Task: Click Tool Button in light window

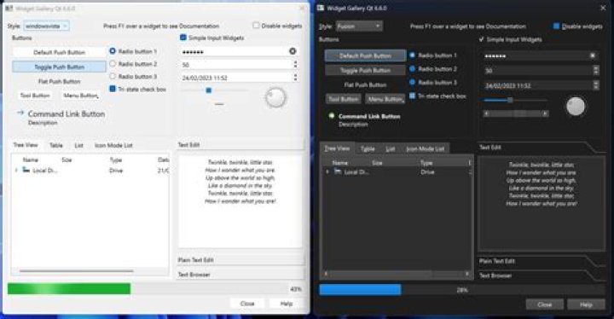Action: point(35,96)
